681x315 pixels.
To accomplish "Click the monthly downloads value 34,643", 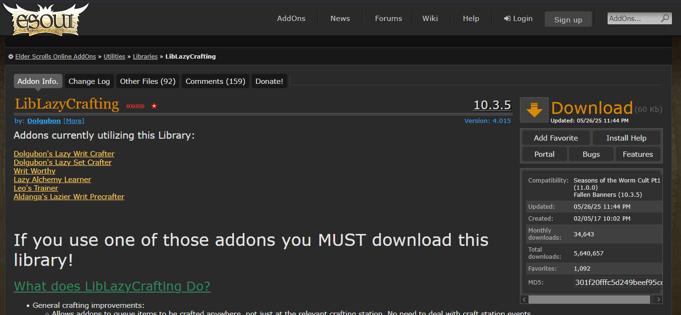I will coord(584,234).
